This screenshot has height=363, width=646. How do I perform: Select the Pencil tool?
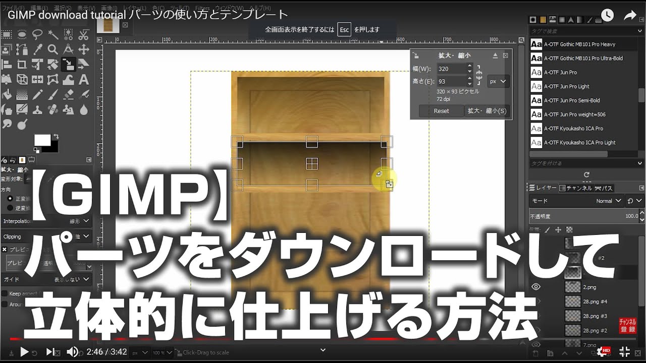37,95
